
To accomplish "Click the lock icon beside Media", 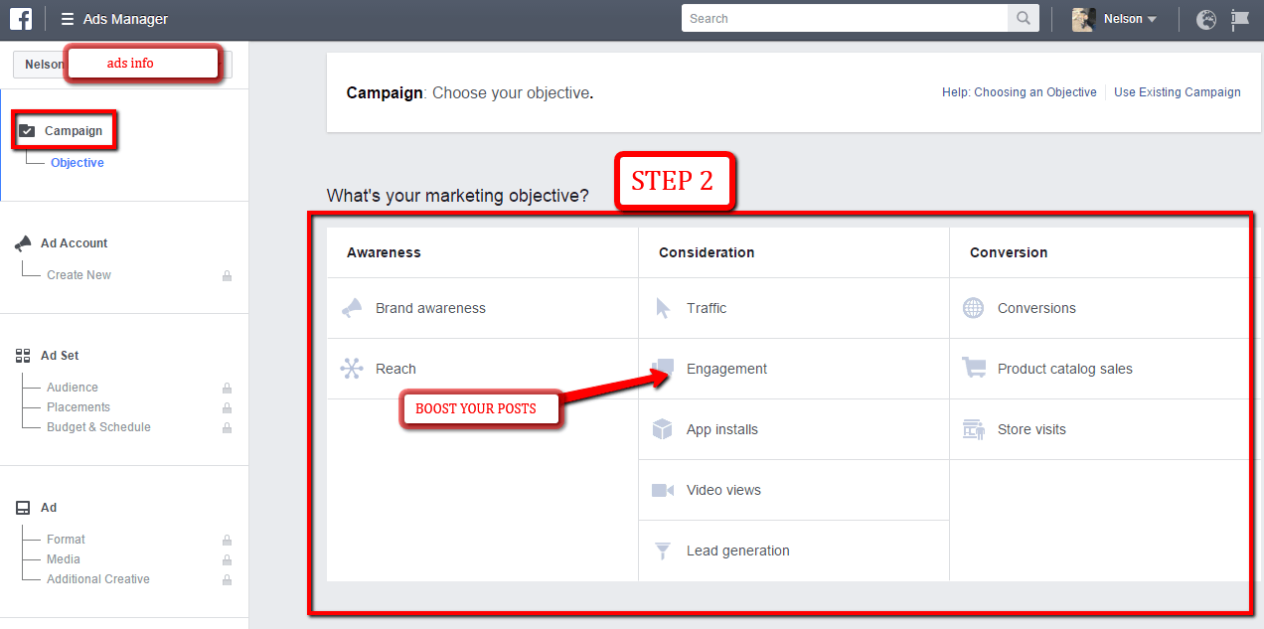I will (227, 560).
